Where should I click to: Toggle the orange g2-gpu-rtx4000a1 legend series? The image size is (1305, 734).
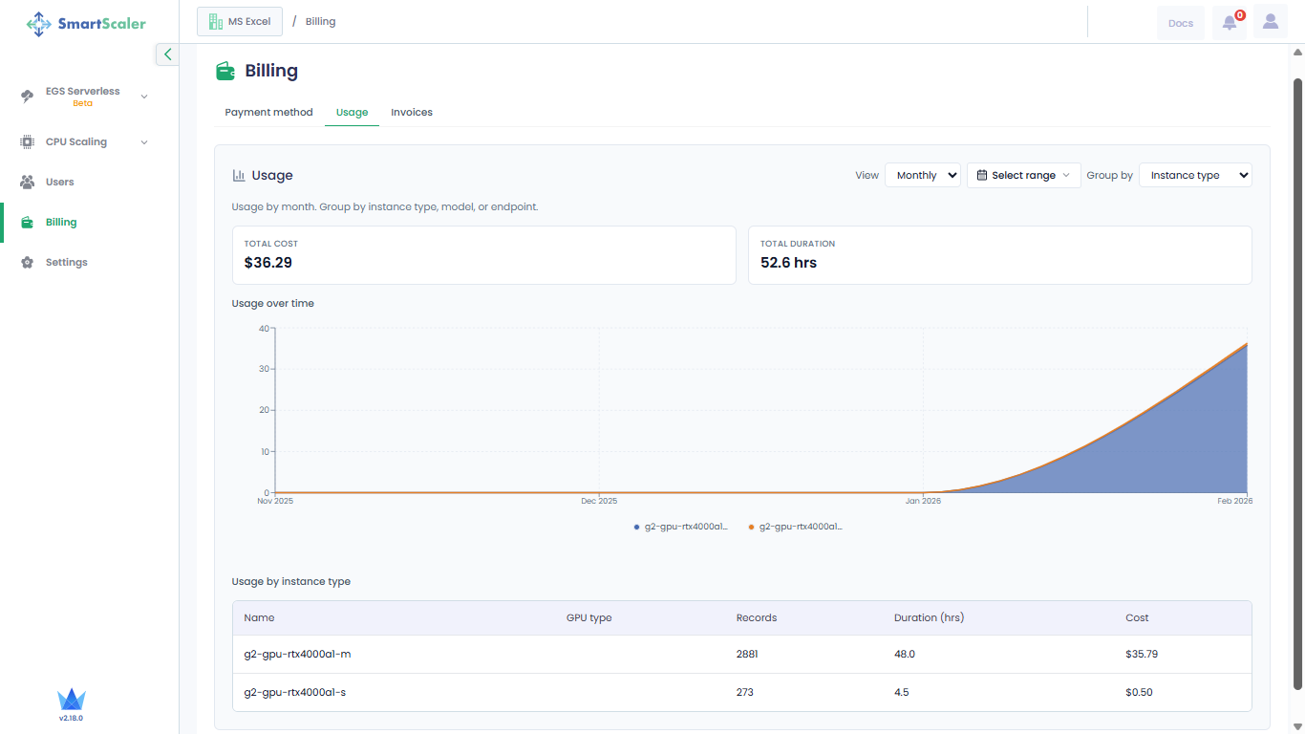796,527
